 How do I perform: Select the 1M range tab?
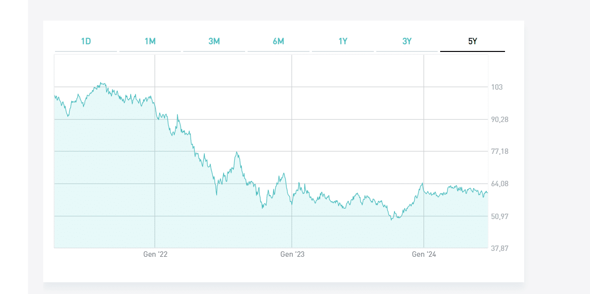(150, 41)
